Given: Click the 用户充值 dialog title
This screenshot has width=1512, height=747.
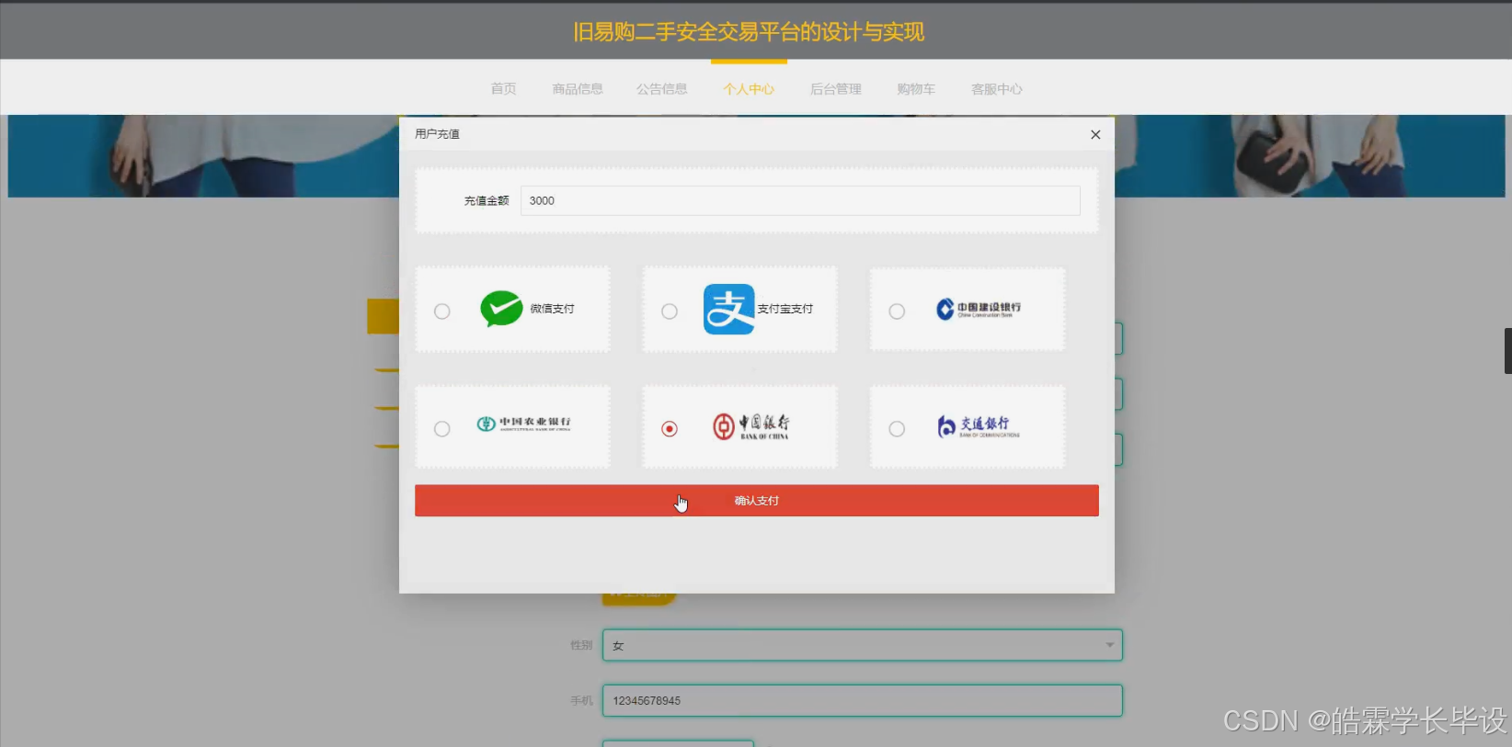Looking at the screenshot, I should tap(437, 134).
